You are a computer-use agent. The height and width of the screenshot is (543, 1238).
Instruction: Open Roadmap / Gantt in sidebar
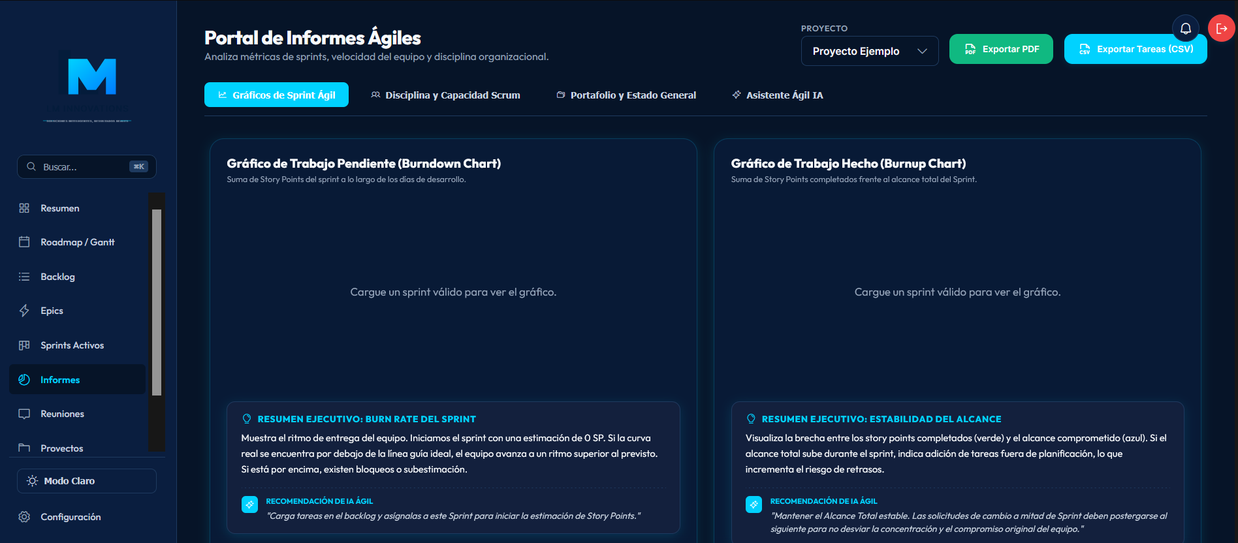77,242
